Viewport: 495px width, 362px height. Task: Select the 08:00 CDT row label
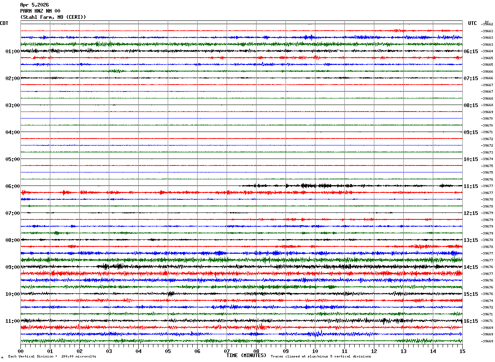(x=13, y=240)
